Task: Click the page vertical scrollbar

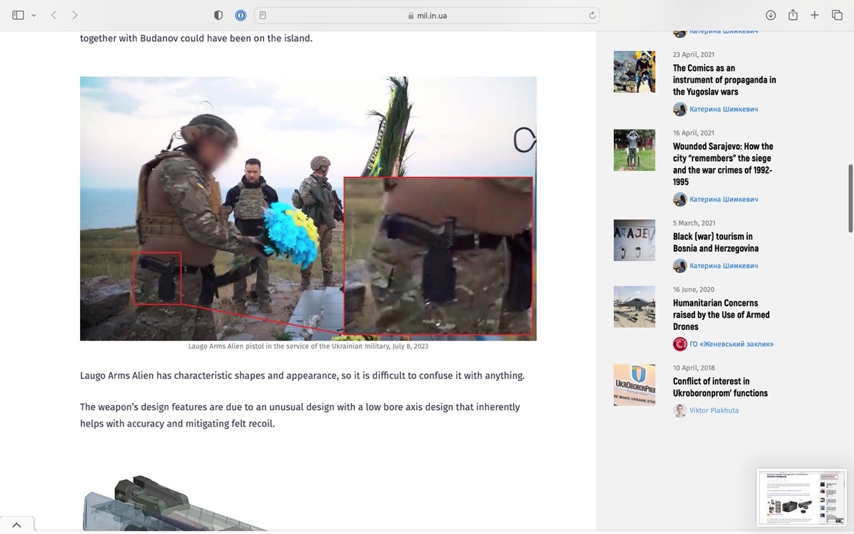Action: point(850,198)
